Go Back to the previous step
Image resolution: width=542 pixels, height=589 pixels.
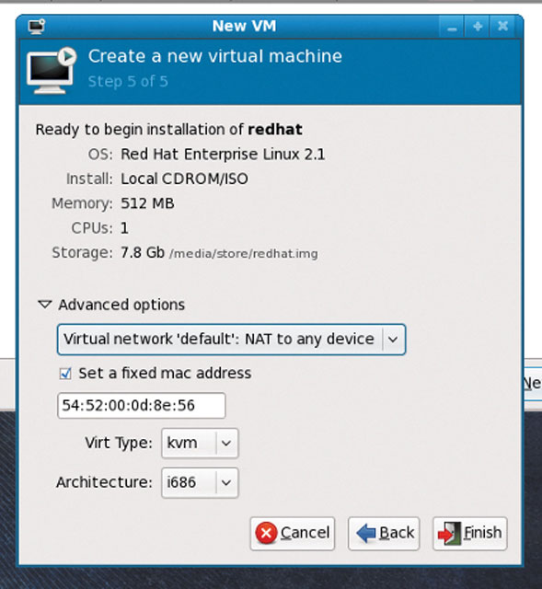(x=384, y=534)
